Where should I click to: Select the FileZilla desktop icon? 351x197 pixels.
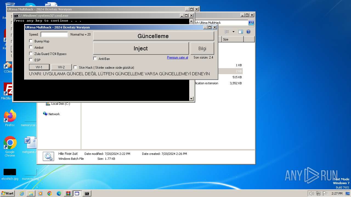click(8, 92)
